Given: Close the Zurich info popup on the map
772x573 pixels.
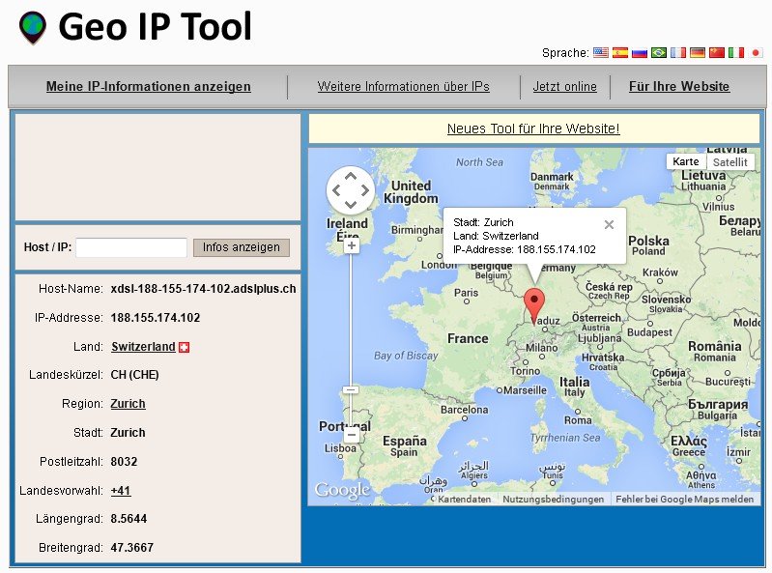Looking at the screenshot, I should coord(609,224).
